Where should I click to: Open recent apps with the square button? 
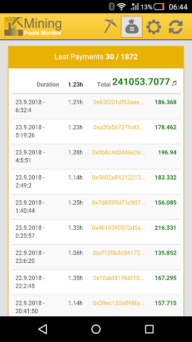click(149, 329)
